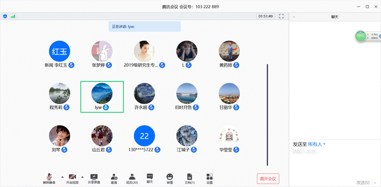
Task: Click the 发送(S) send button
Action: [x=363, y=182]
